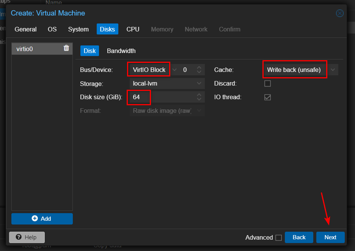Go Back to the previous step
This screenshot has height=251, width=355.
299,237
